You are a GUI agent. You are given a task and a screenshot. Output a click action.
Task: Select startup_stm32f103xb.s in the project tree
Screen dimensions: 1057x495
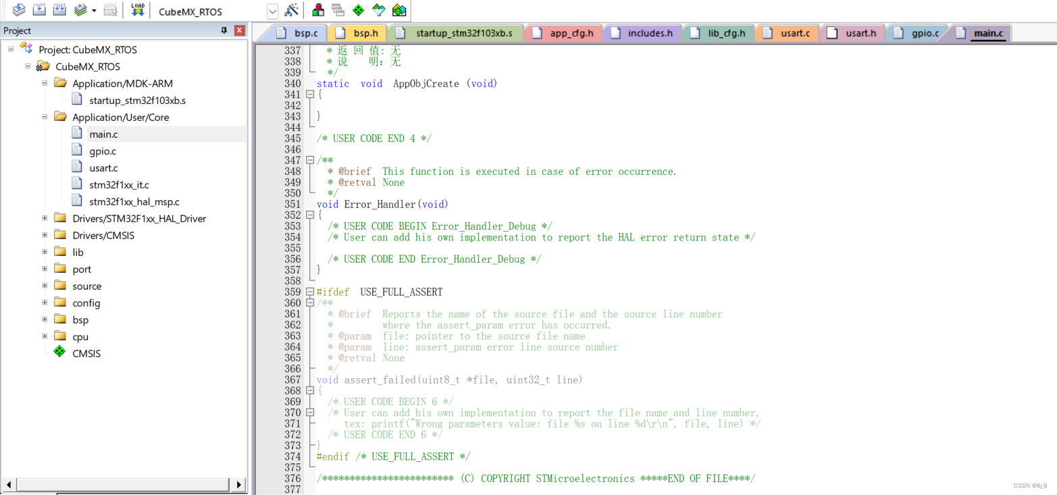click(x=137, y=101)
